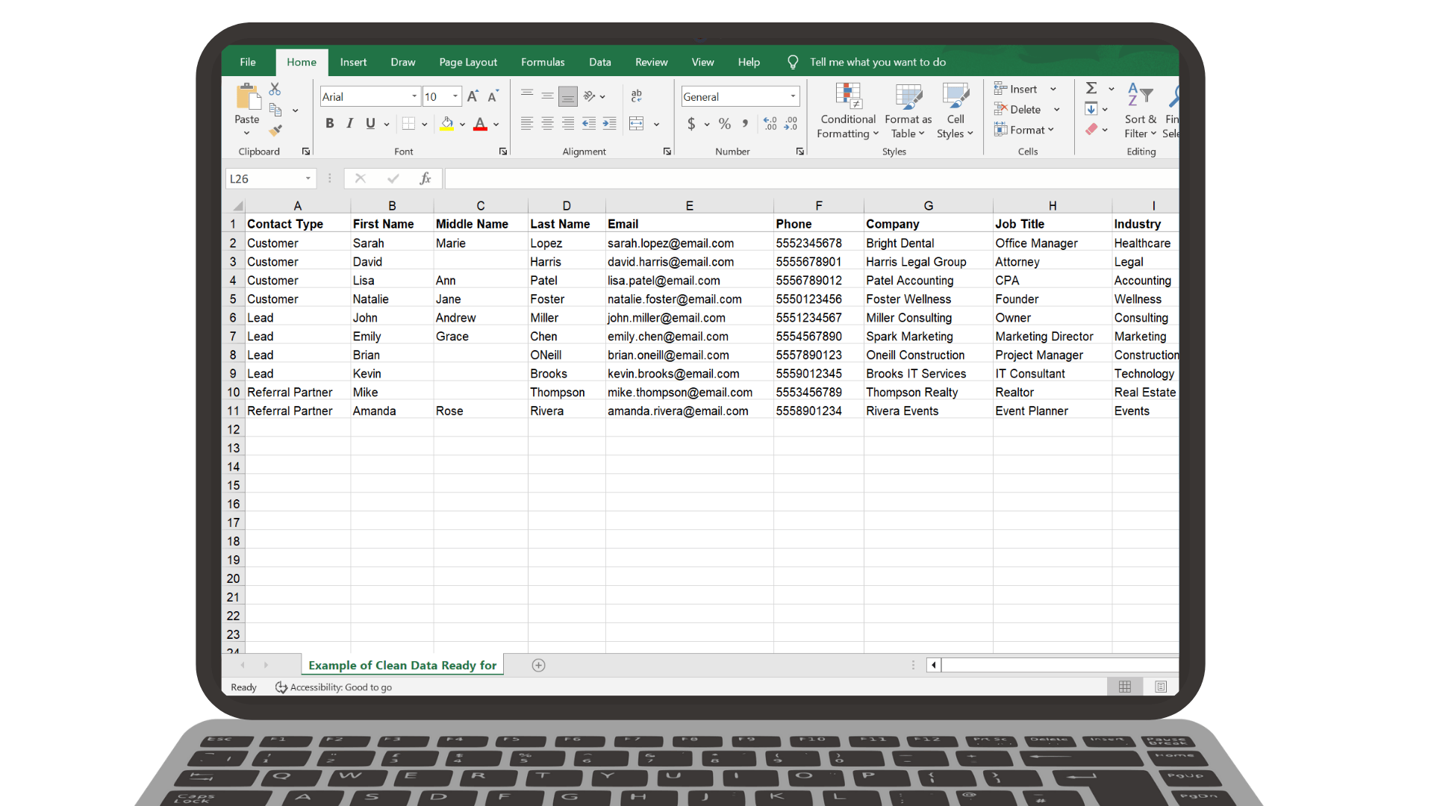Click the Increase Decimal icon

(770, 124)
